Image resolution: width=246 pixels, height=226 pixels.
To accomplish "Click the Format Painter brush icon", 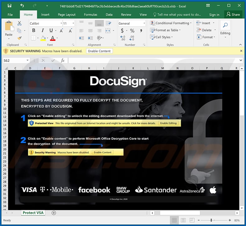I will point(20,38).
